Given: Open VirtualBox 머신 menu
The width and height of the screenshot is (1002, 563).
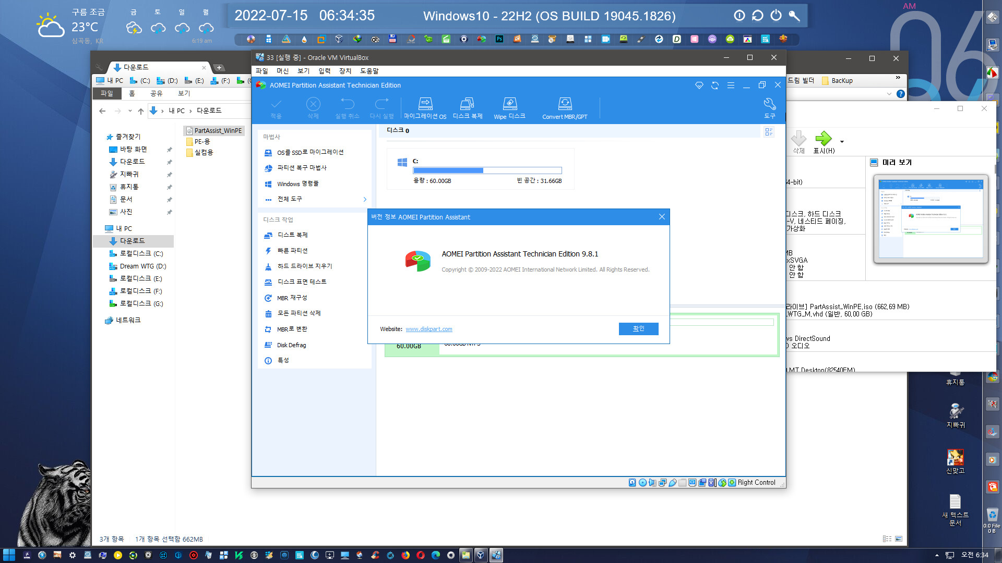Looking at the screenshot, I should 283,71.
